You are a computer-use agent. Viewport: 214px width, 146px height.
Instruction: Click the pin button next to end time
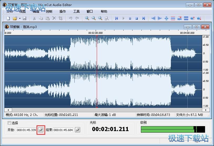pyautogui.click(x=77, y=130)
